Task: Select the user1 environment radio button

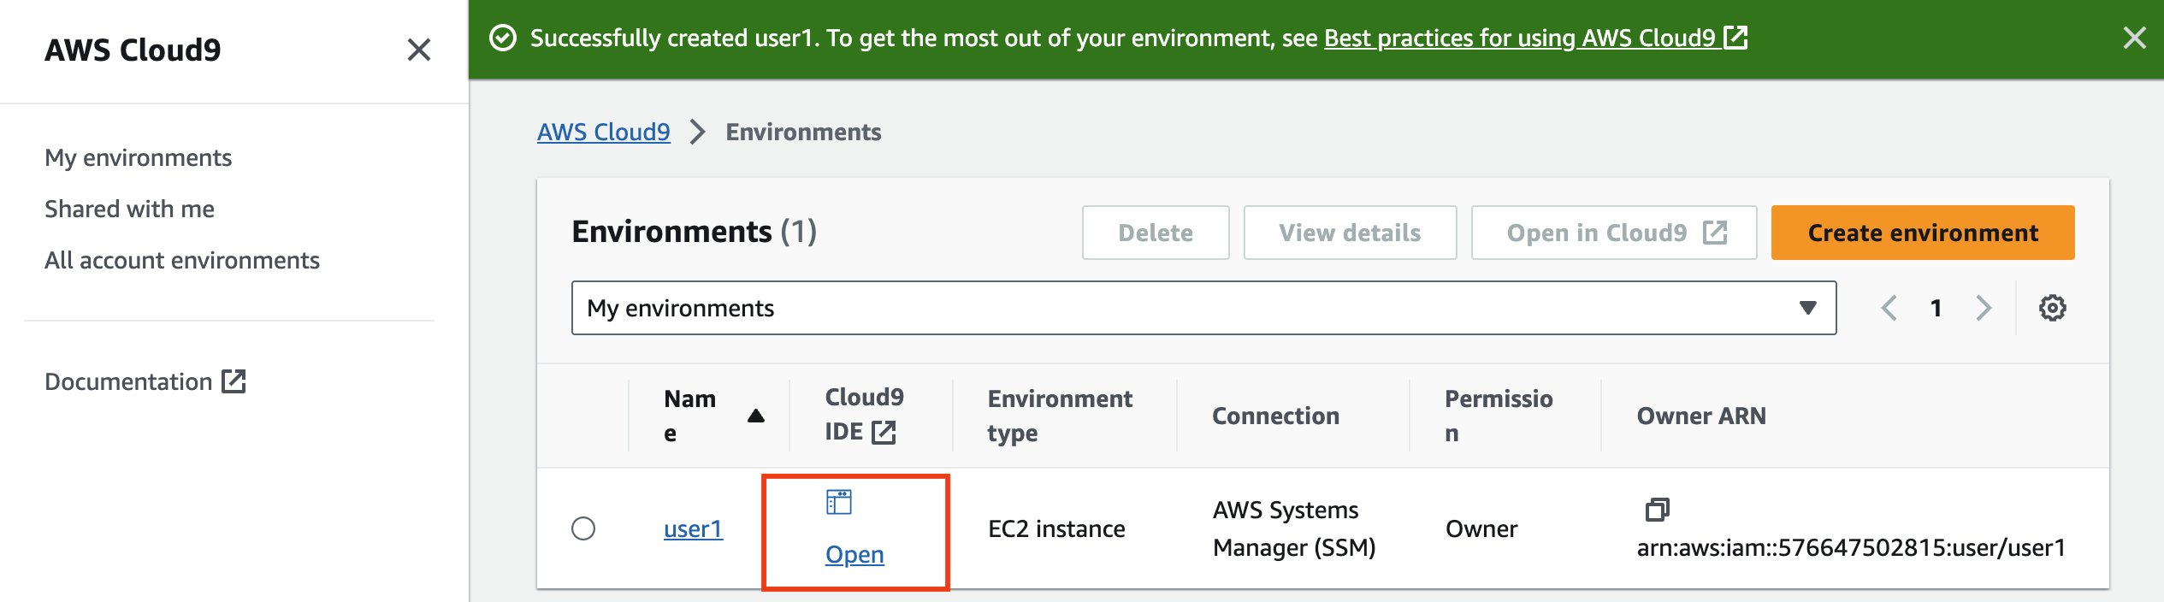Action: (x=583, y=528)
